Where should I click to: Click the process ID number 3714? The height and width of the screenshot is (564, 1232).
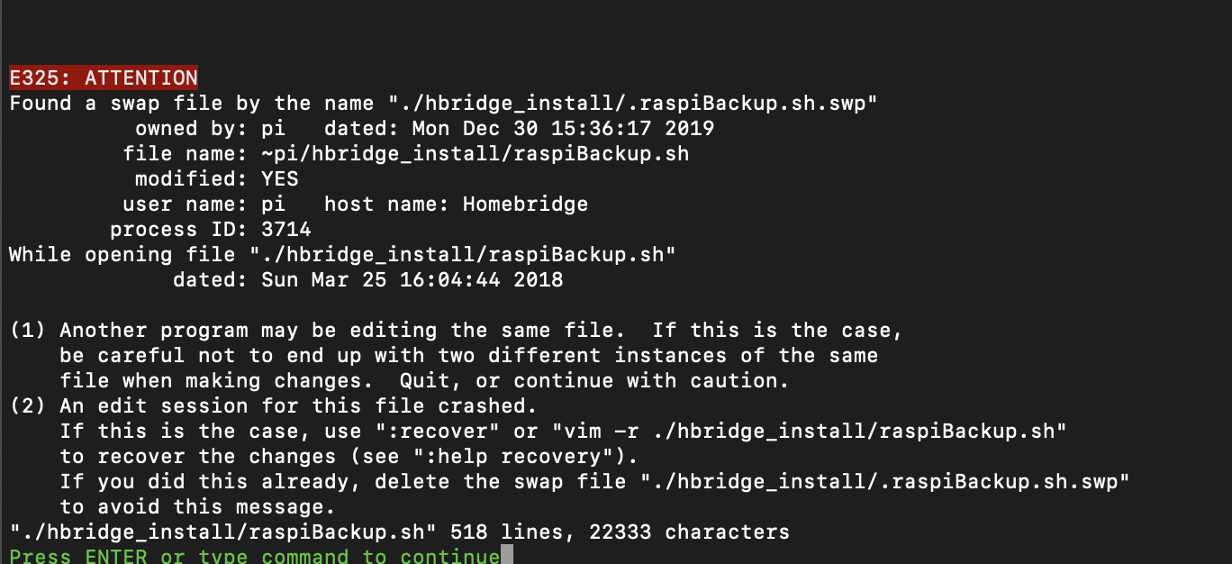click(x=286, y=230)
